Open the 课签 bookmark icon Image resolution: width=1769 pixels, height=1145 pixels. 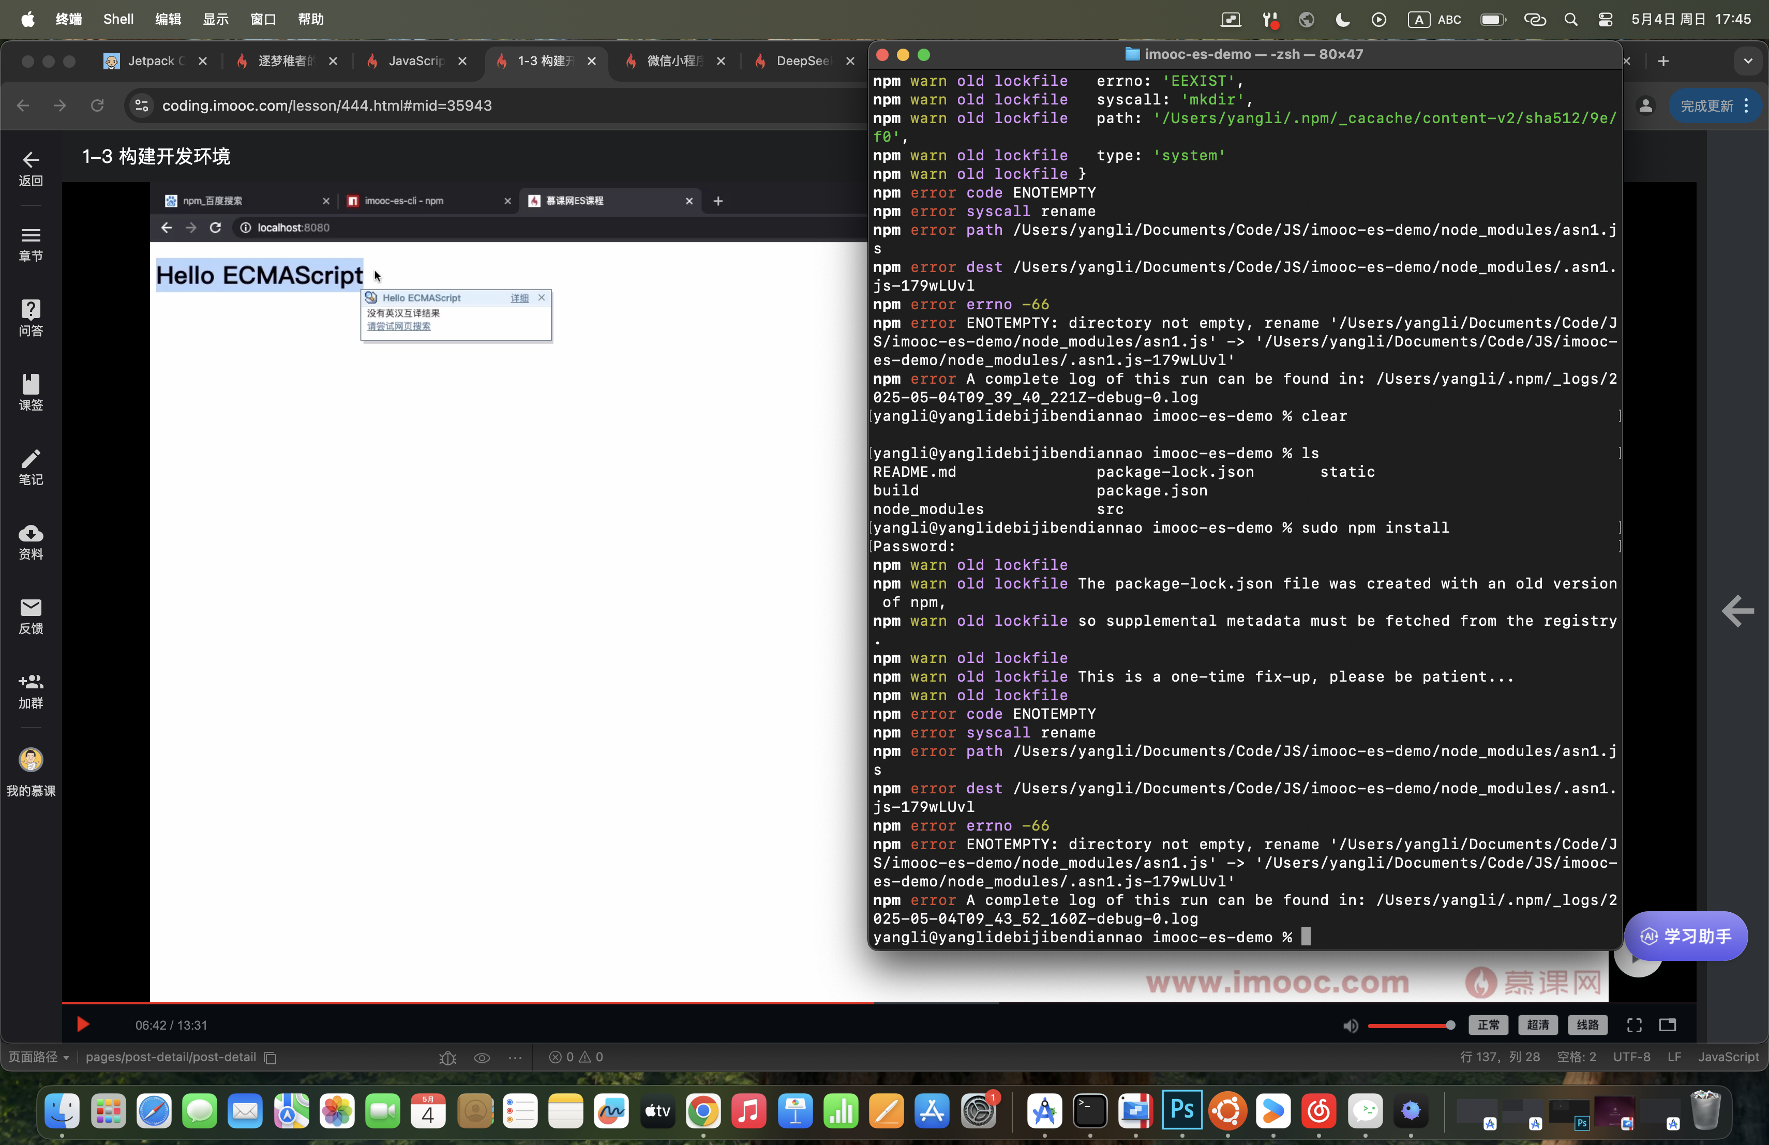click(x=31, y=393)
